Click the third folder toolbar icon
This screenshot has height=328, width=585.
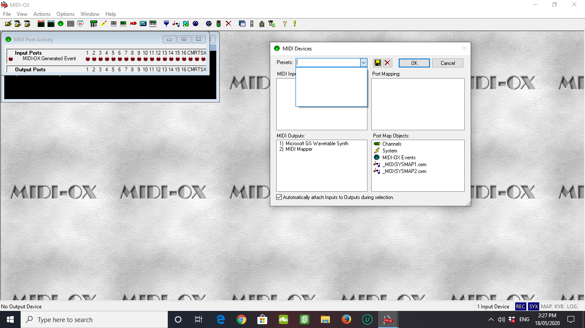click(27, 24)
